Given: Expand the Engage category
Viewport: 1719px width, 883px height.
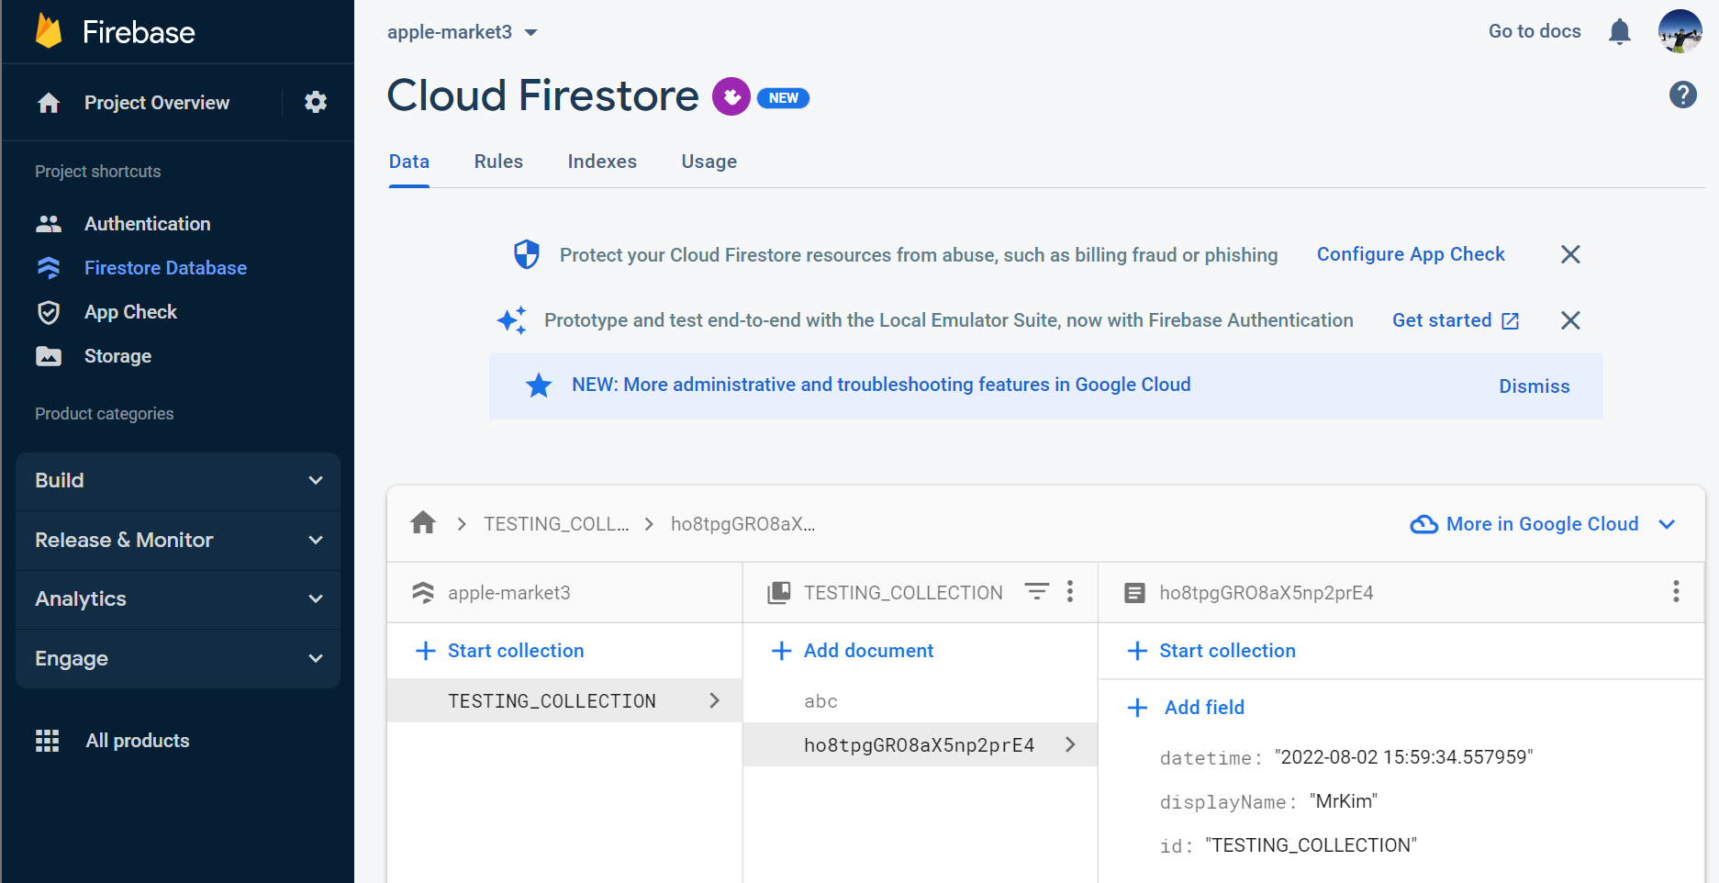Looking at the screenshot, I should tap(178, 659).
